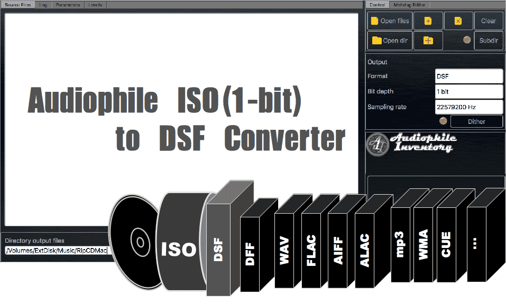The width and height of the screenshot is (506, 306).
Task: Clear the source file list
Action: coord(489,21)
